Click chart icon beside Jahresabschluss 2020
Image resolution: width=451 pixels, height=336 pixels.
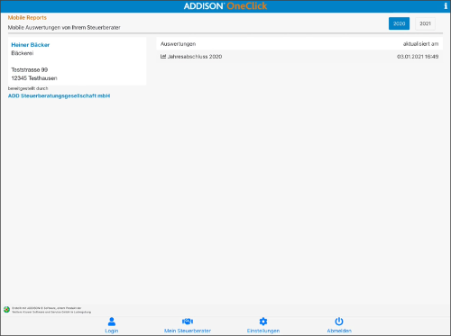coord(163,56)
